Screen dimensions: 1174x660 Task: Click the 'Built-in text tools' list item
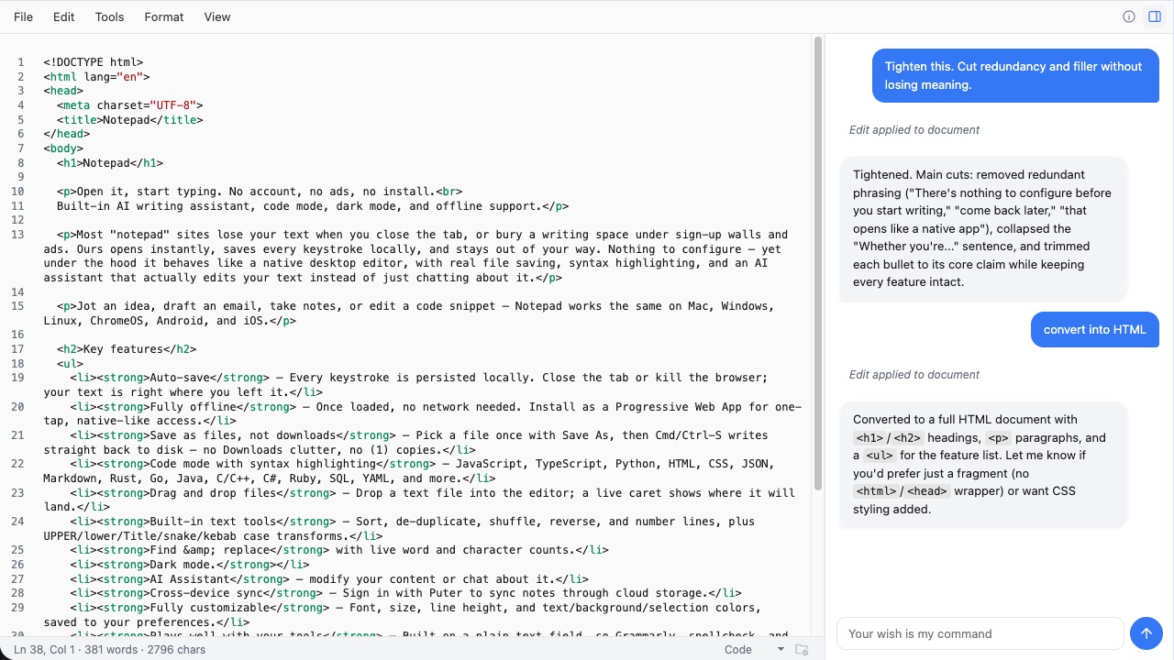[x=400, y=529]
